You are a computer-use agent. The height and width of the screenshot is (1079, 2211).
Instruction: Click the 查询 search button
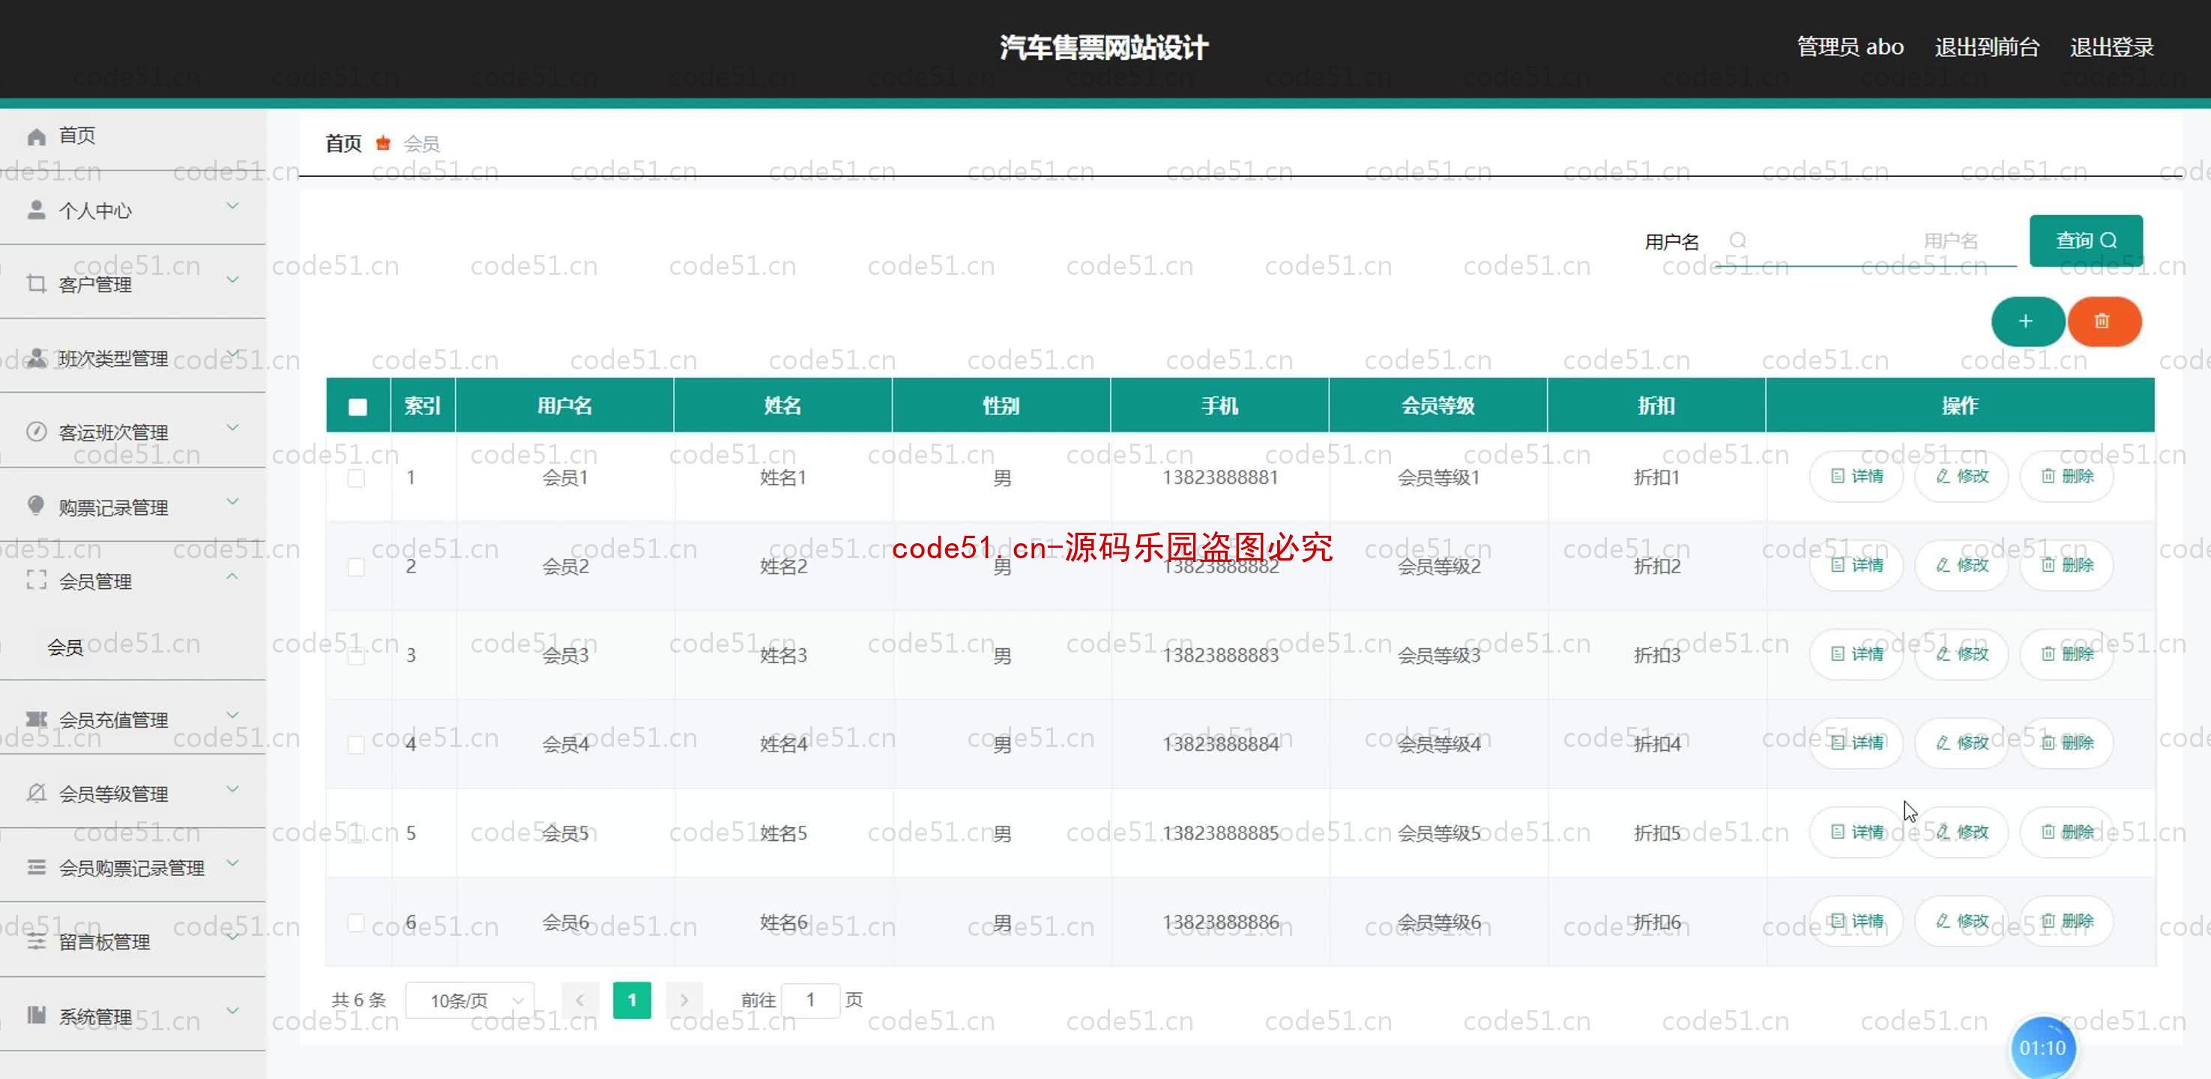click(x=2086, y=241)
